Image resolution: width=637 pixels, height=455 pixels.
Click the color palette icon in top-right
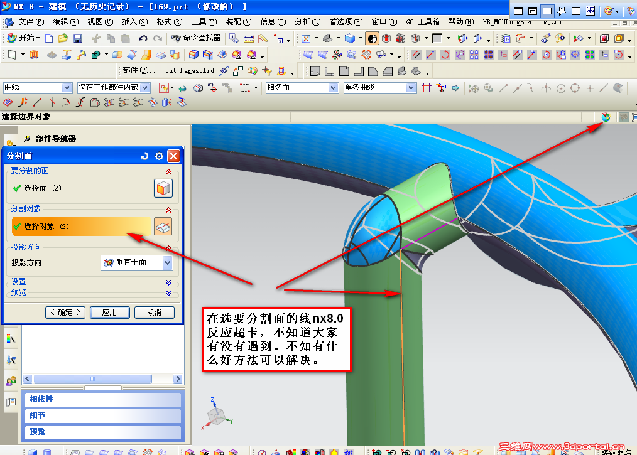(608, 11)
